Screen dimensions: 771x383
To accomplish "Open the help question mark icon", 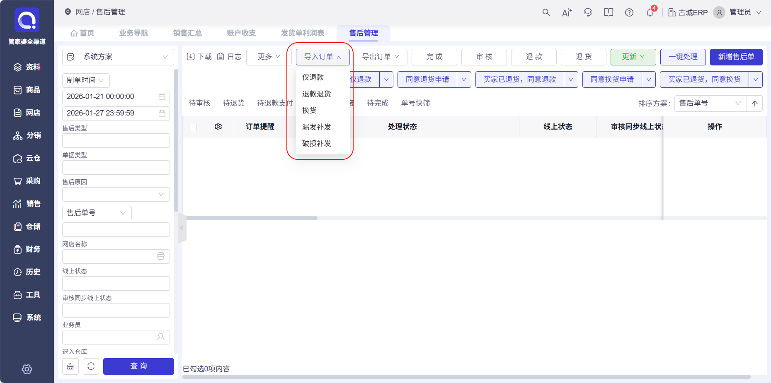I will click(x=629, y=12).
